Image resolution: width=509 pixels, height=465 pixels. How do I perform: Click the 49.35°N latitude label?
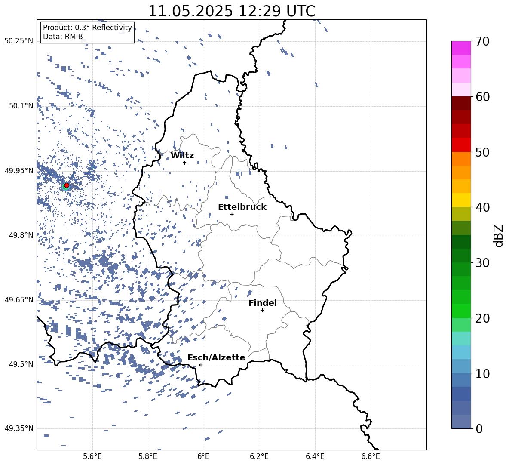[19, 428]
